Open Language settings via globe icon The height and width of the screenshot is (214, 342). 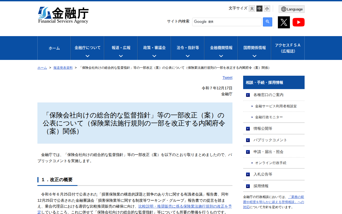291,9
